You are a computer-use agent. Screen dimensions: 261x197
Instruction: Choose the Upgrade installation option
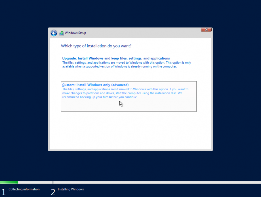pos(116,58)
